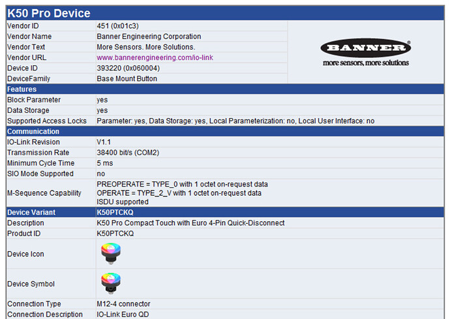Select the 'PREOPERATE = TYPE_0' line
The height and width of the screenshot is (319, 450).
pyautogui.click(x=182, y=184)
